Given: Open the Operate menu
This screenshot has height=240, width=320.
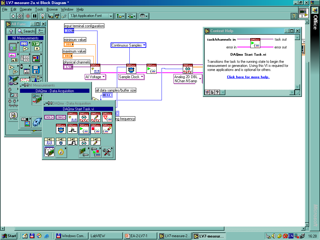Looking at the screenshot, I should tap(26, 9).
